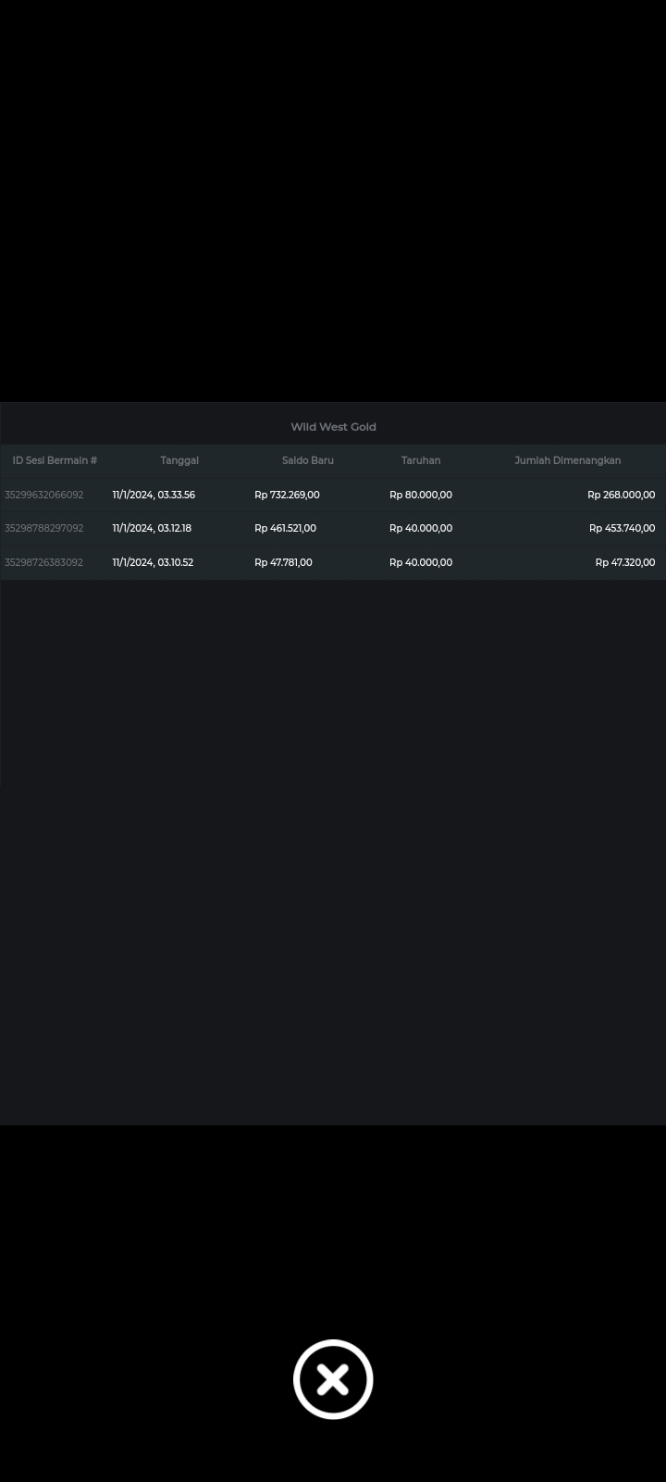
Task: Click the Jumlah Dimenangkan column header
Action: [x=567, y=460]
